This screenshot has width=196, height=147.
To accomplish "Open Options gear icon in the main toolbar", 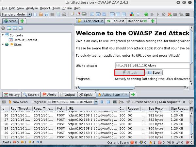I will click(64, 14).
